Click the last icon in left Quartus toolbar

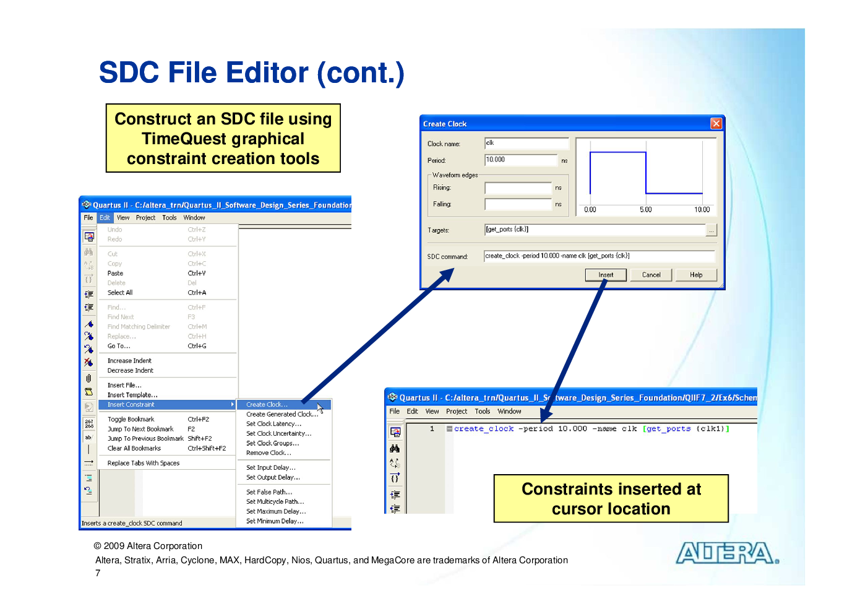point(89,490)
